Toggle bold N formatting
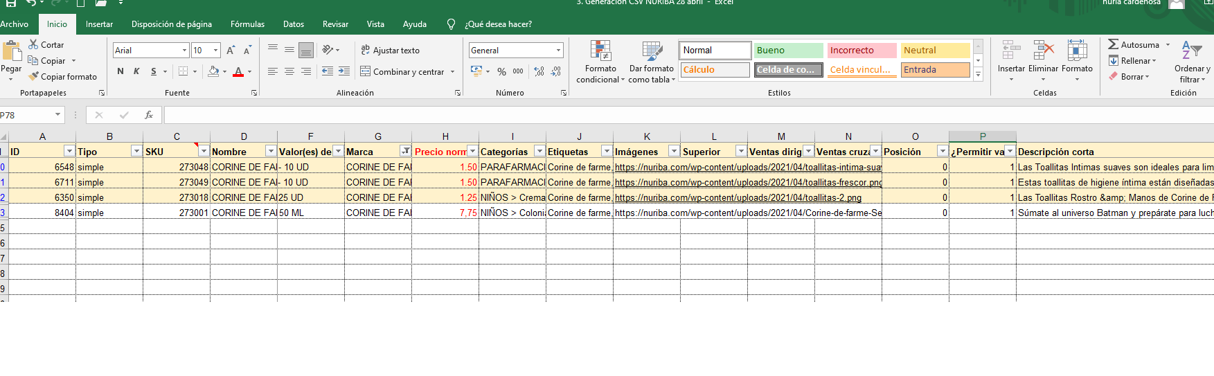The image size is (1214, 376). (120, 71)
